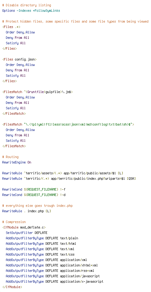Click the 'SetOutputFilter DEFLATE' line
Screen dimensions: 151x292
(x=27, y=233)
